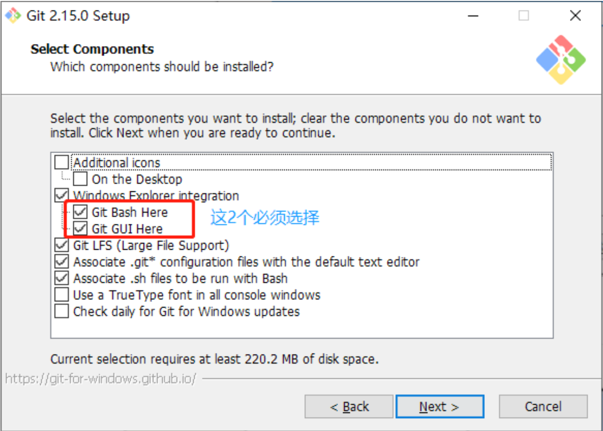Open the git-for-windows.github.io link
The width and height of the screenshot is (603, 431).
[100, 379]
